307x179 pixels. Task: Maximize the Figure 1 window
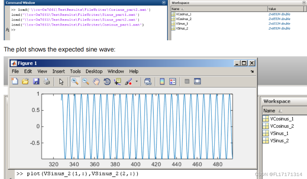coord(244,63)
